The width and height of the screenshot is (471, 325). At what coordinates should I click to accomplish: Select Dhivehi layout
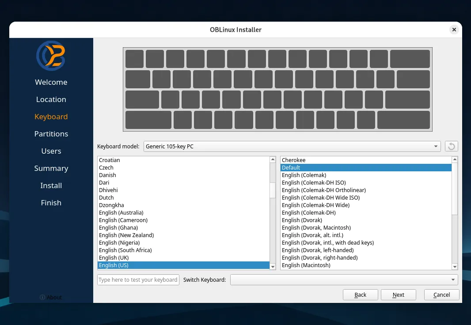183,190
